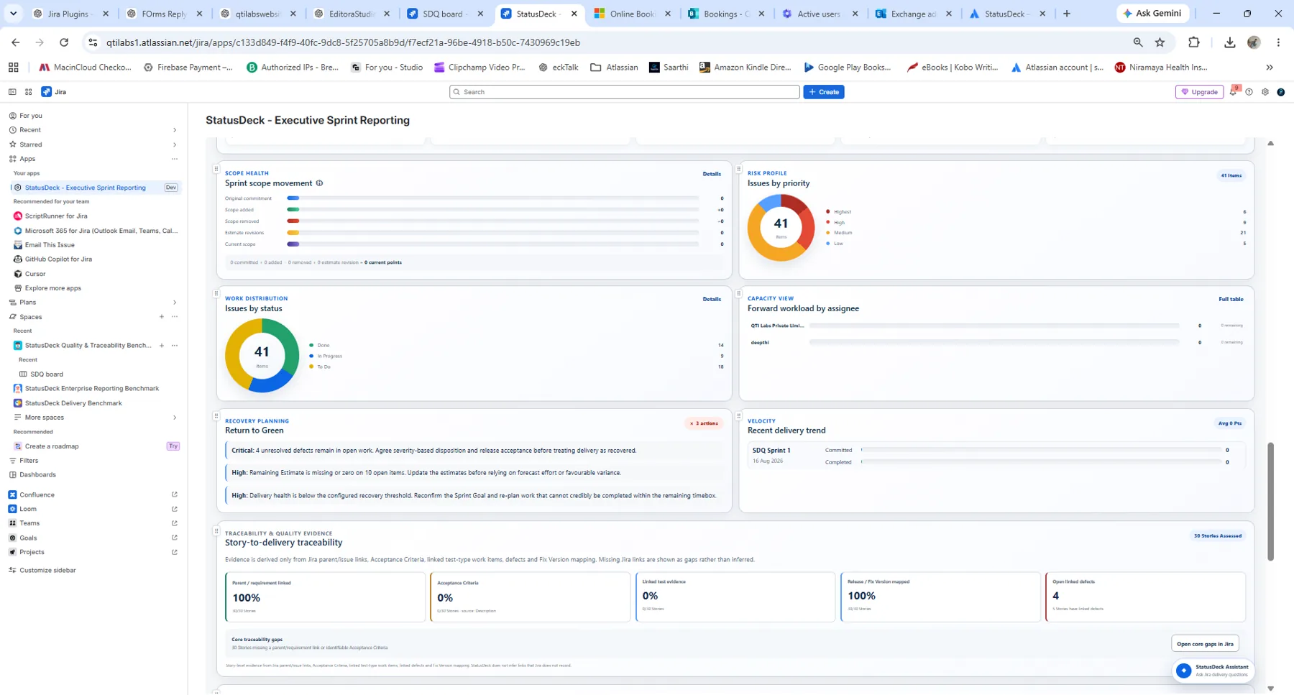
Task: Open the Chrome extensions puzzle icon
Action: click(1194, 42)
